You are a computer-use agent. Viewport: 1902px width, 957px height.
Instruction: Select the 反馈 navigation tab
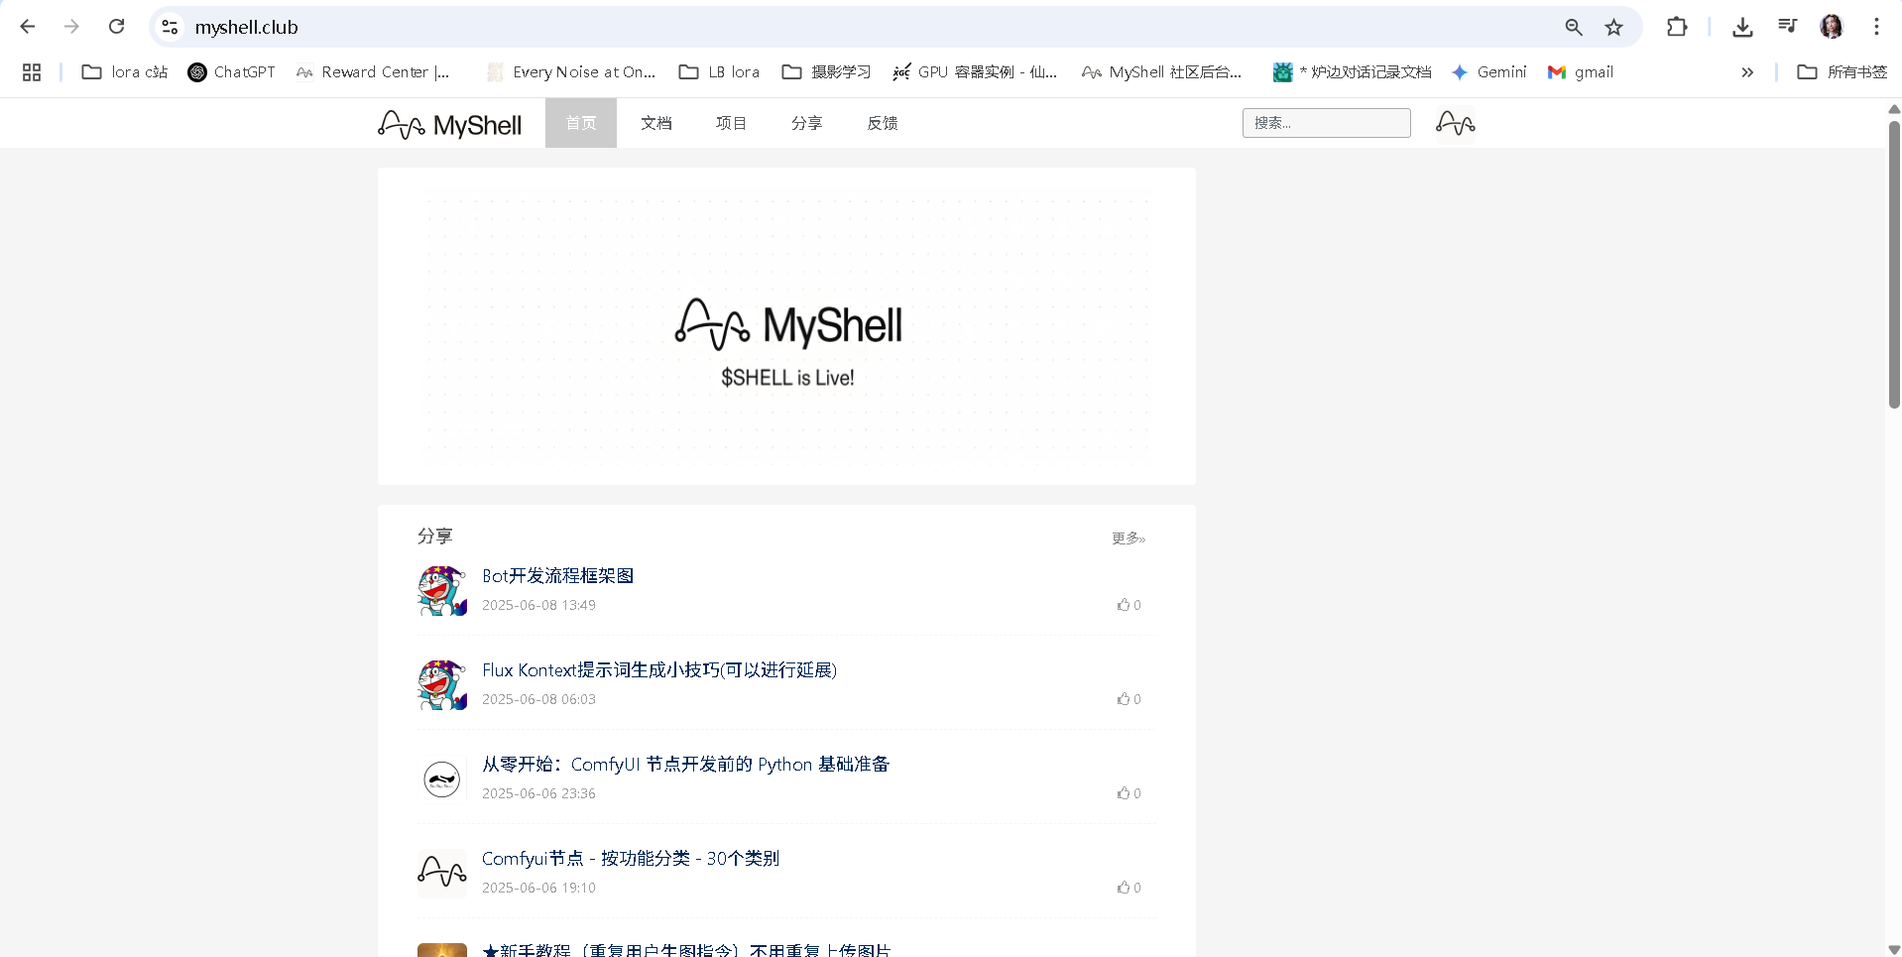pyautogui.click(x=883, y=123)
